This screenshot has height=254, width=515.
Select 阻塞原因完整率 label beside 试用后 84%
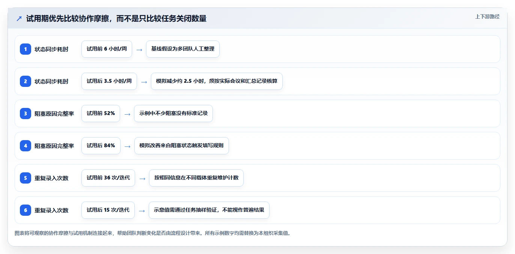pos(54,146)
